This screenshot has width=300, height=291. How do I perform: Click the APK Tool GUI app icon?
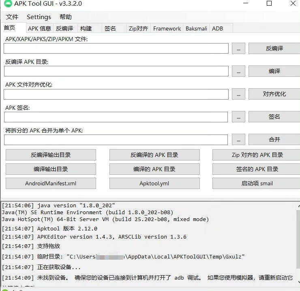coord(8,3)
